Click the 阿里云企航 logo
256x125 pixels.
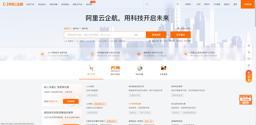click(14, 4)
